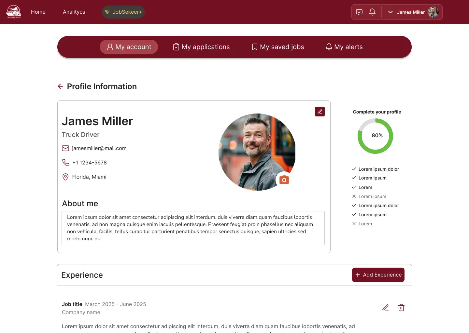The height and width of the screenshot is (333, 469).
Task: Click the back arrow beside Profile Information
Action: point(60,86)
